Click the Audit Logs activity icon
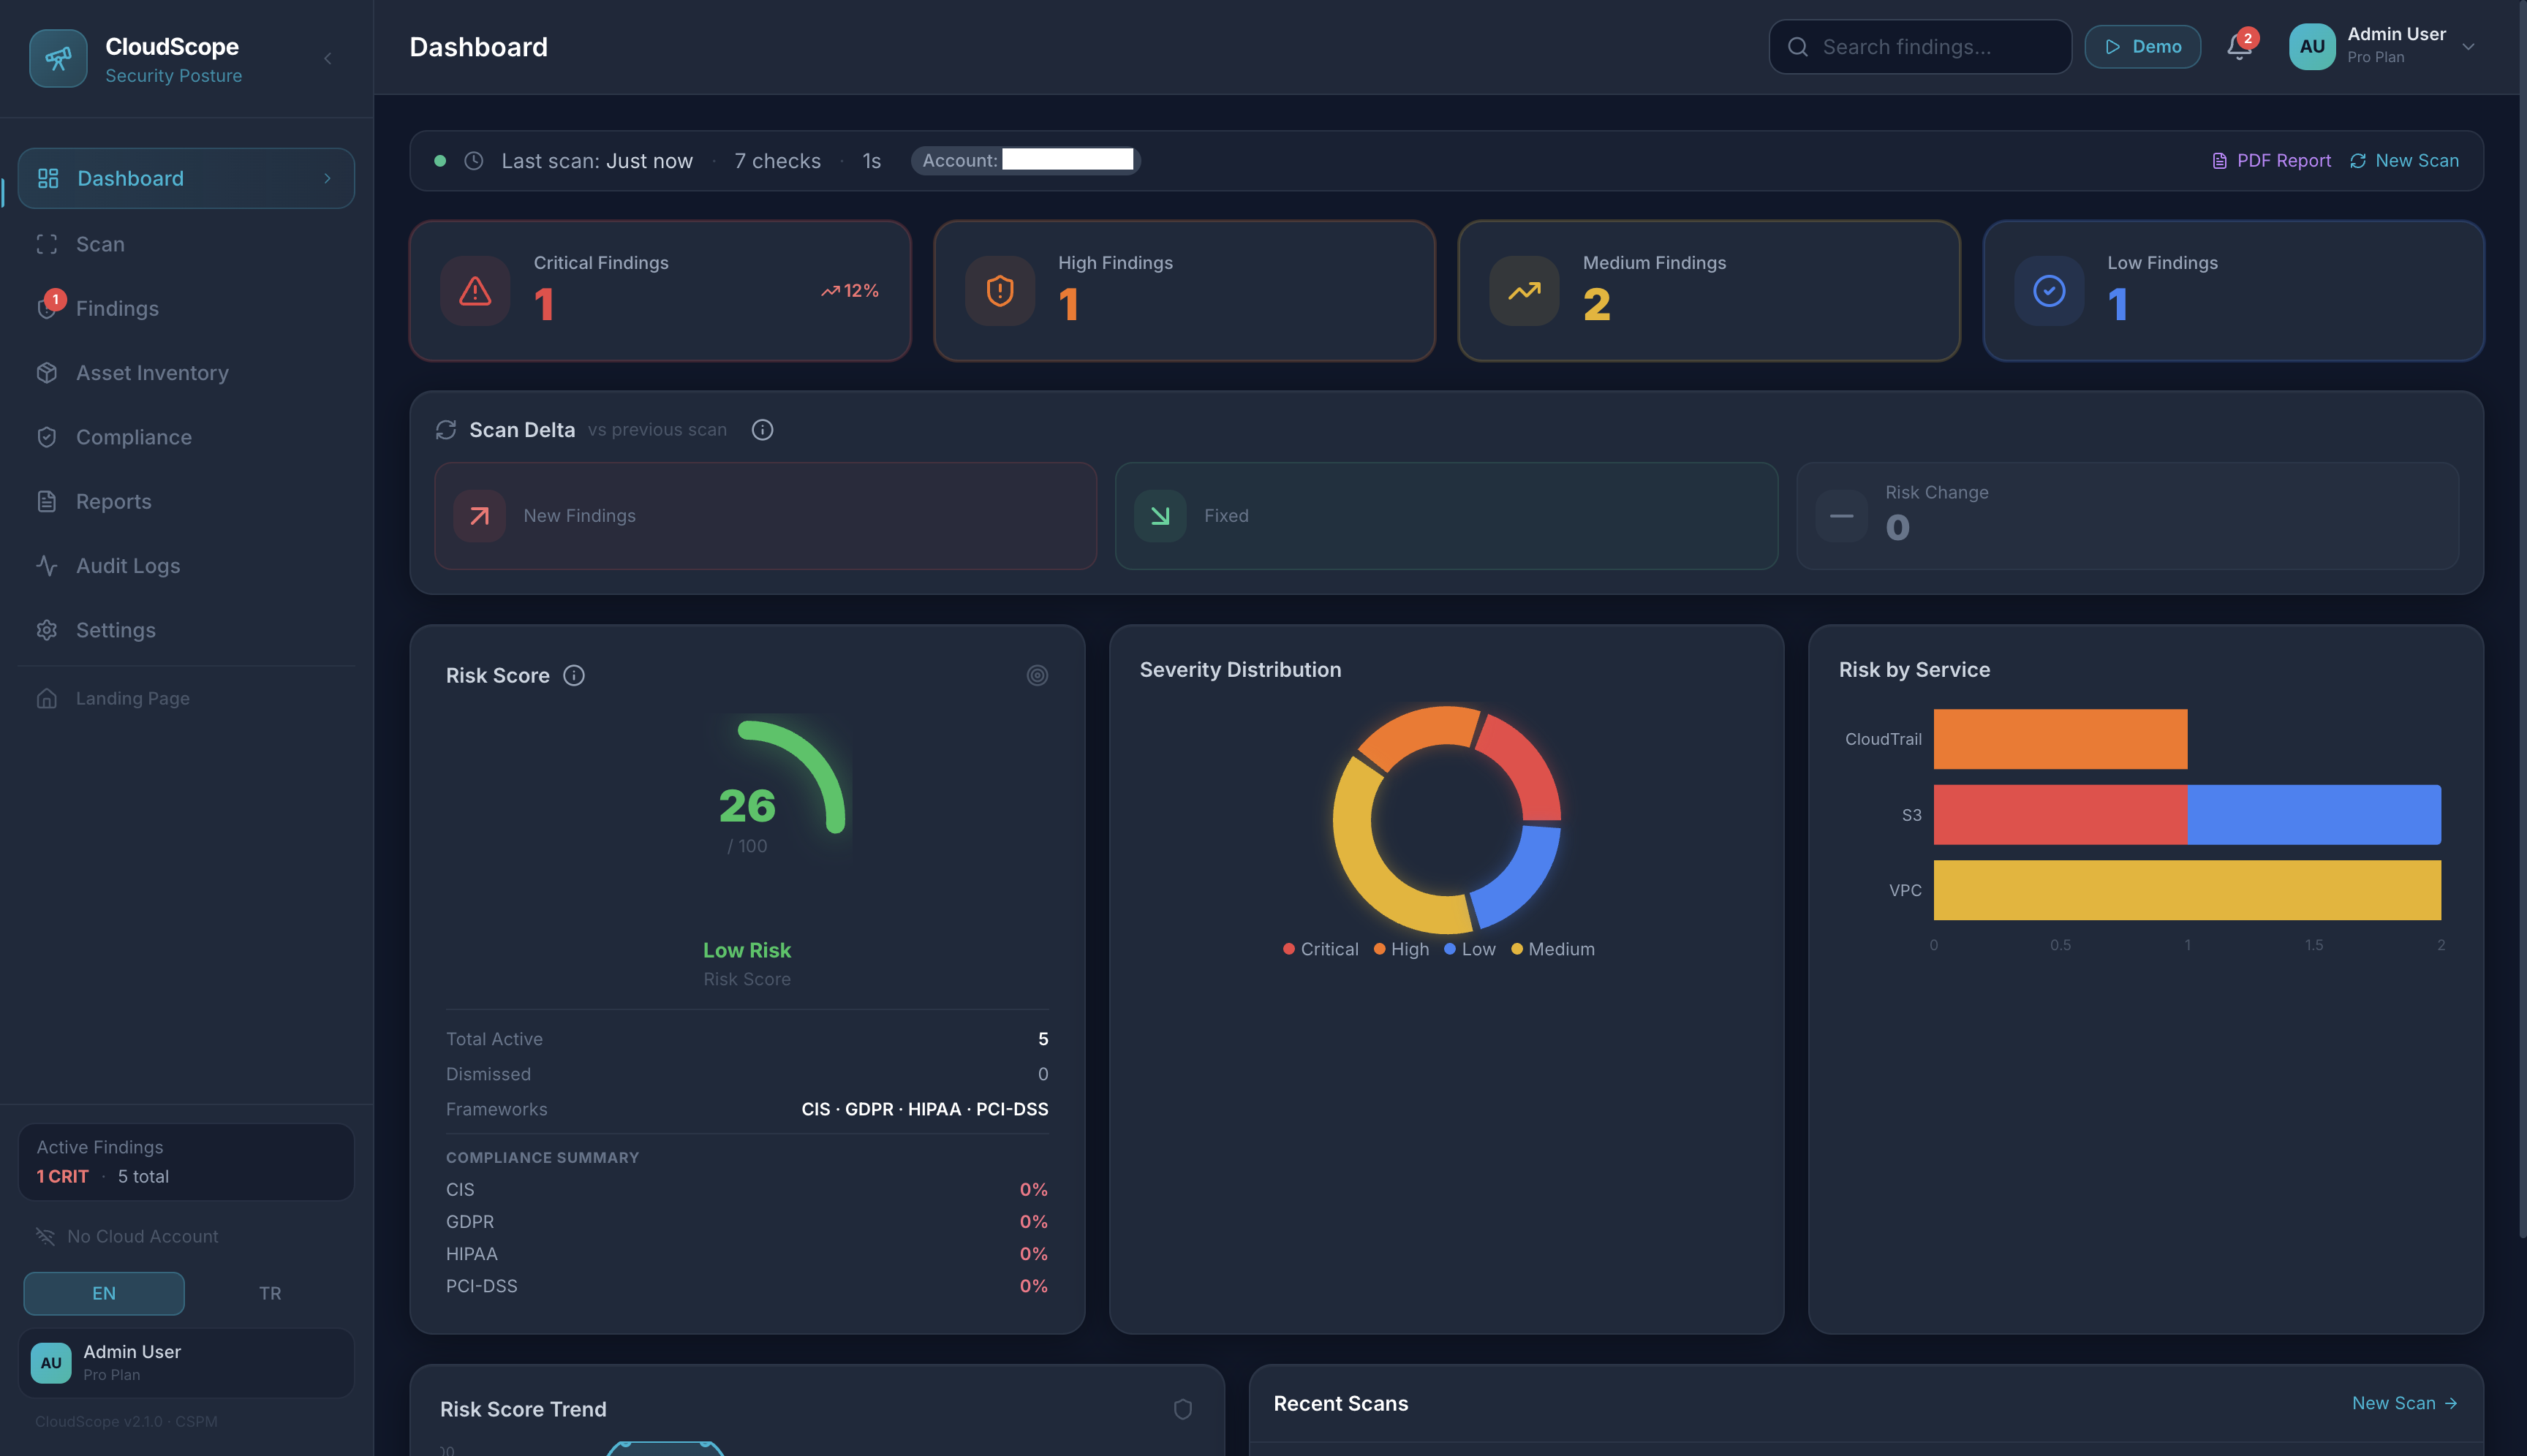The image size is (2527, 1456). (x=46, y=566)
